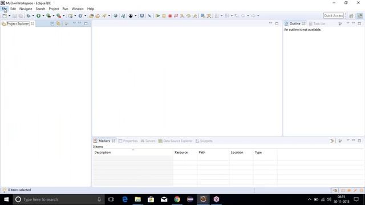Click the Back navigation arrow icon
This screenshot has width=365, height=205.
243,16
